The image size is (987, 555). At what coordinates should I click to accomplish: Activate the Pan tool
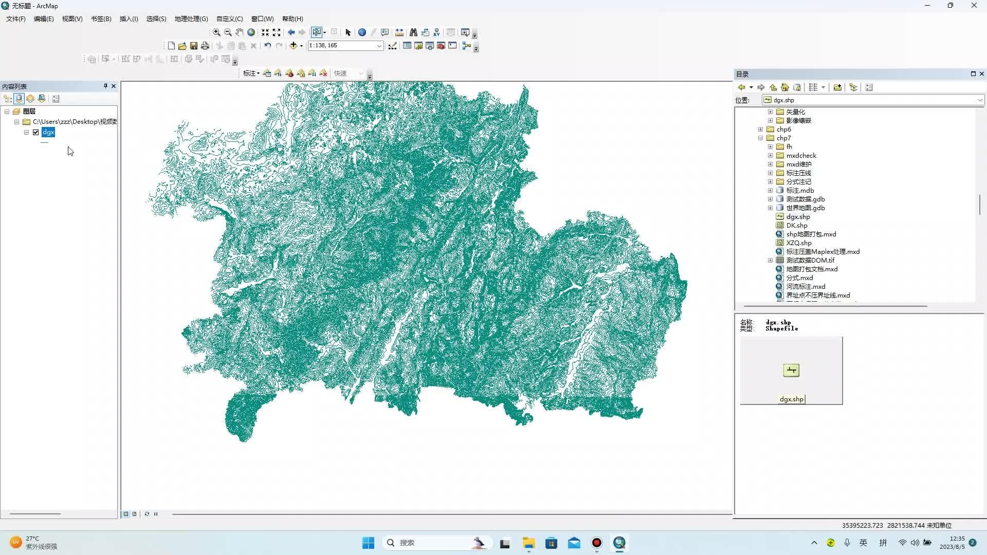(x=239, y=32)
